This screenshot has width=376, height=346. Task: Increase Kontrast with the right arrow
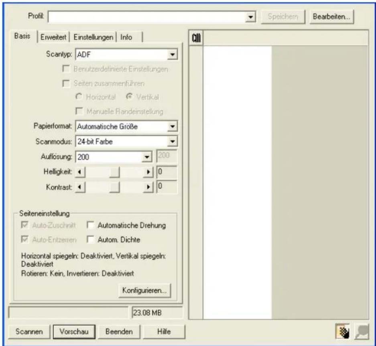click(x=148, y=187)
